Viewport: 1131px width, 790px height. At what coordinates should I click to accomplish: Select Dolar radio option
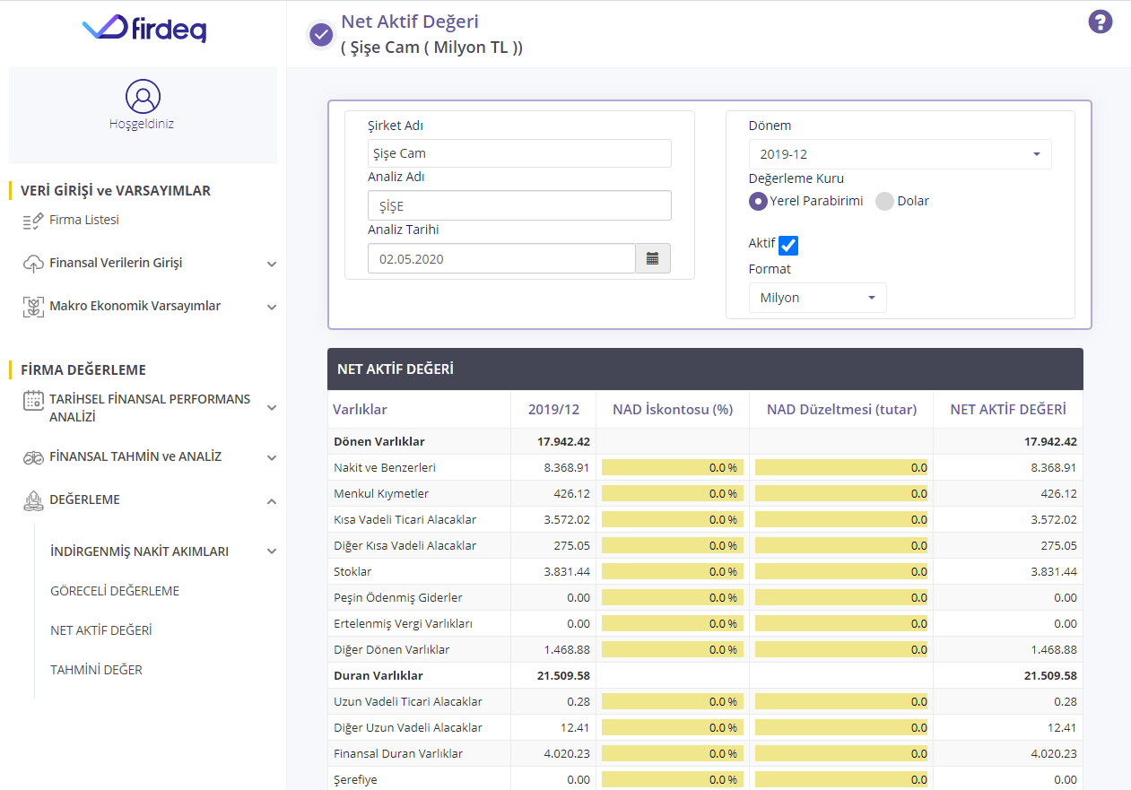point(884,201)
